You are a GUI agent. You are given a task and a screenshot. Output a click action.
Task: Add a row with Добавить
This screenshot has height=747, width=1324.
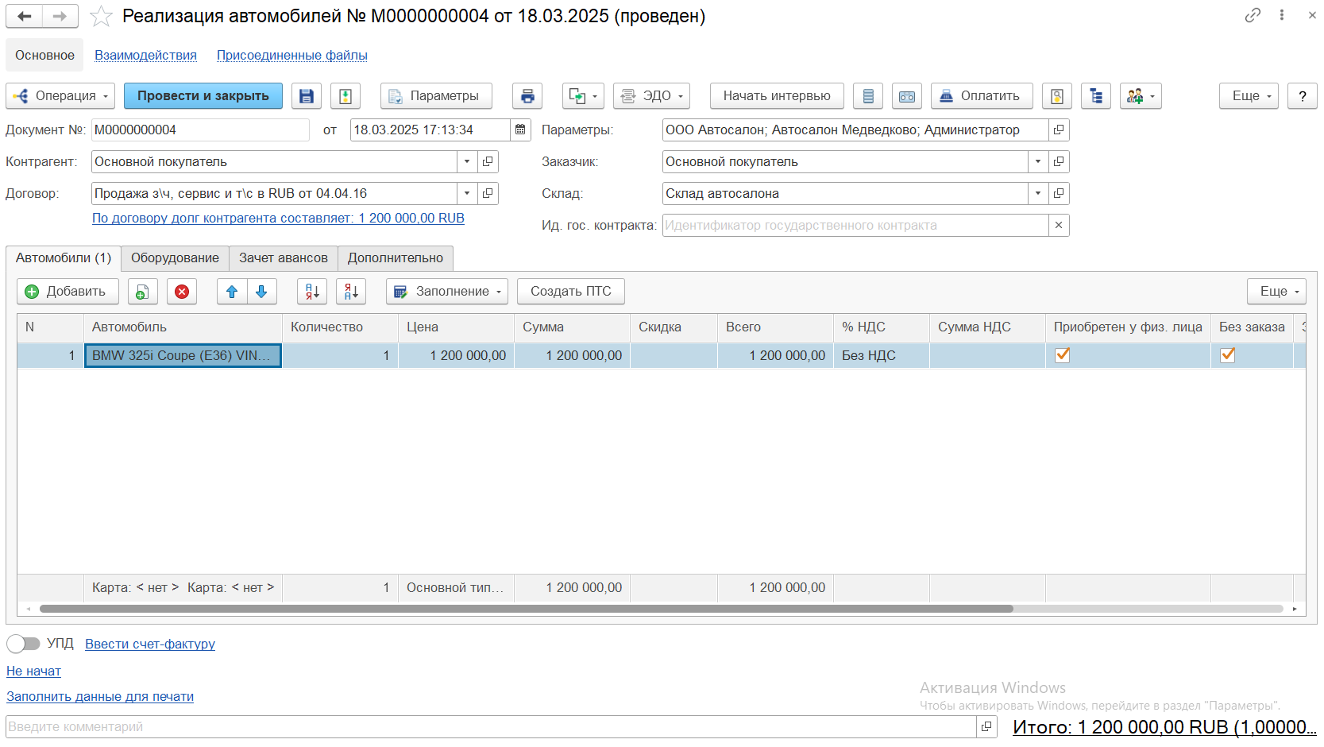click(68, 292)
